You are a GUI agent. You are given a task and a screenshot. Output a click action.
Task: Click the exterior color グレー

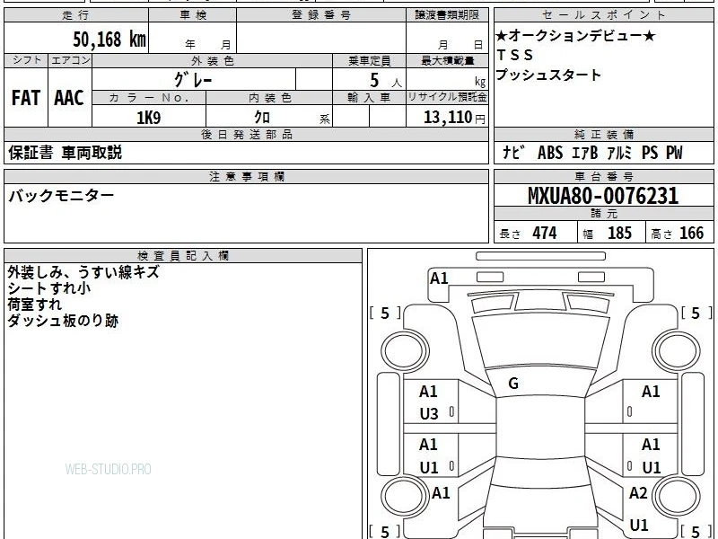pos(193,80)
